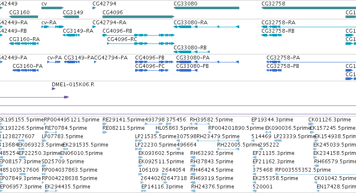The height and width of the screenshot is (193, 356).
Task: Select EST EK093602.5prime
Action: point(161,153)
